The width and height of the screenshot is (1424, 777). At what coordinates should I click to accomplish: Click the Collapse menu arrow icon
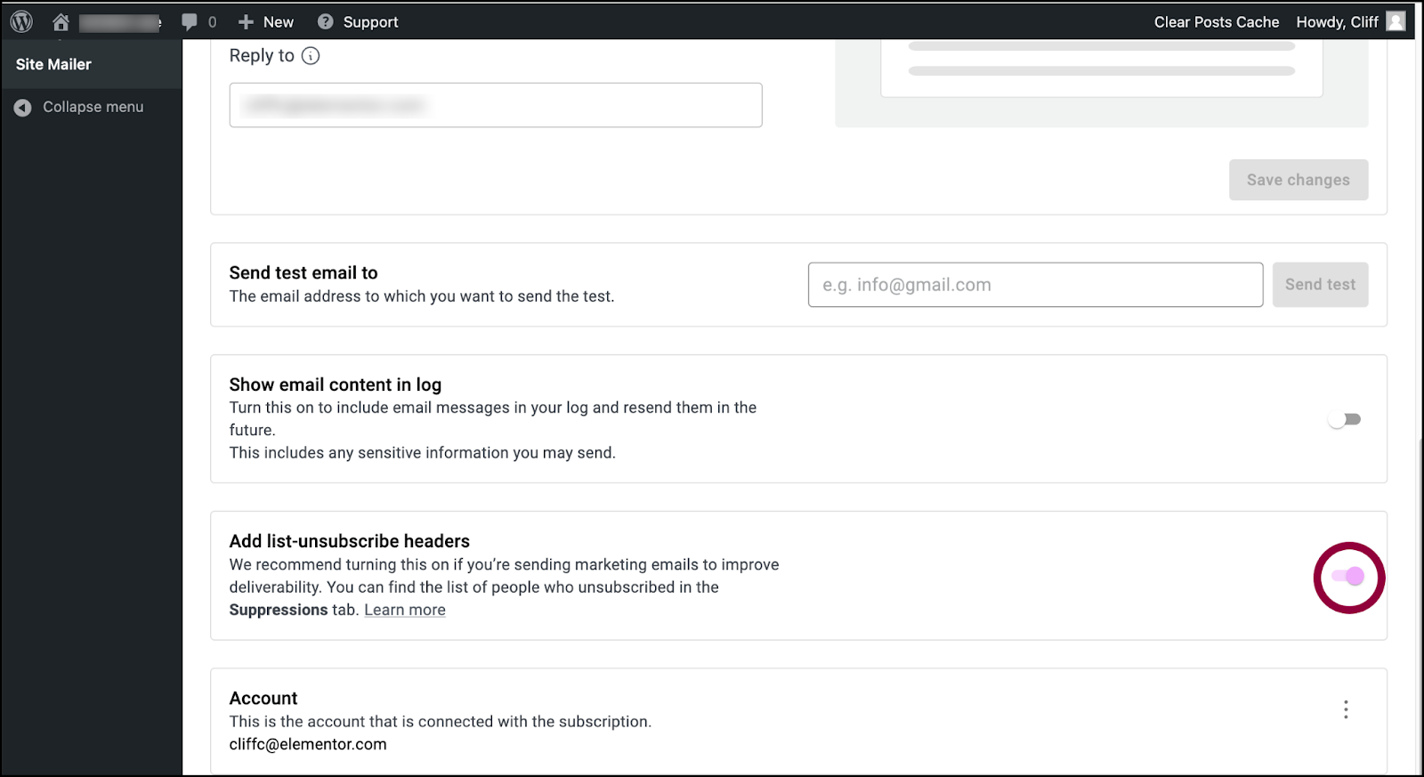point(23,108)
